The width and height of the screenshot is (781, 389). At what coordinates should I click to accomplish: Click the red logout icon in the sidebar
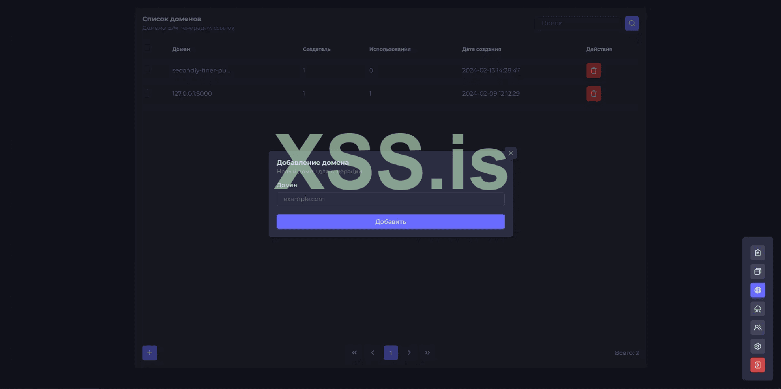click(757, 365)
